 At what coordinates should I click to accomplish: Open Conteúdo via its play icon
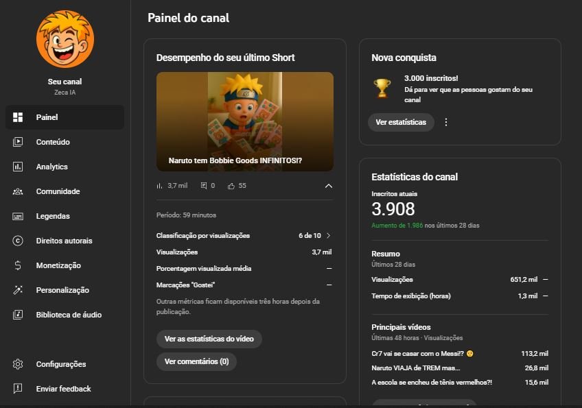pyautogui.click(x=18, y=142)
